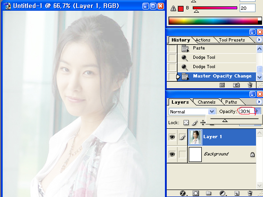The width and height of the screenshot is (263, 197).
Task: Open the Normal blending mode dropdown
Action: (192, 112)
